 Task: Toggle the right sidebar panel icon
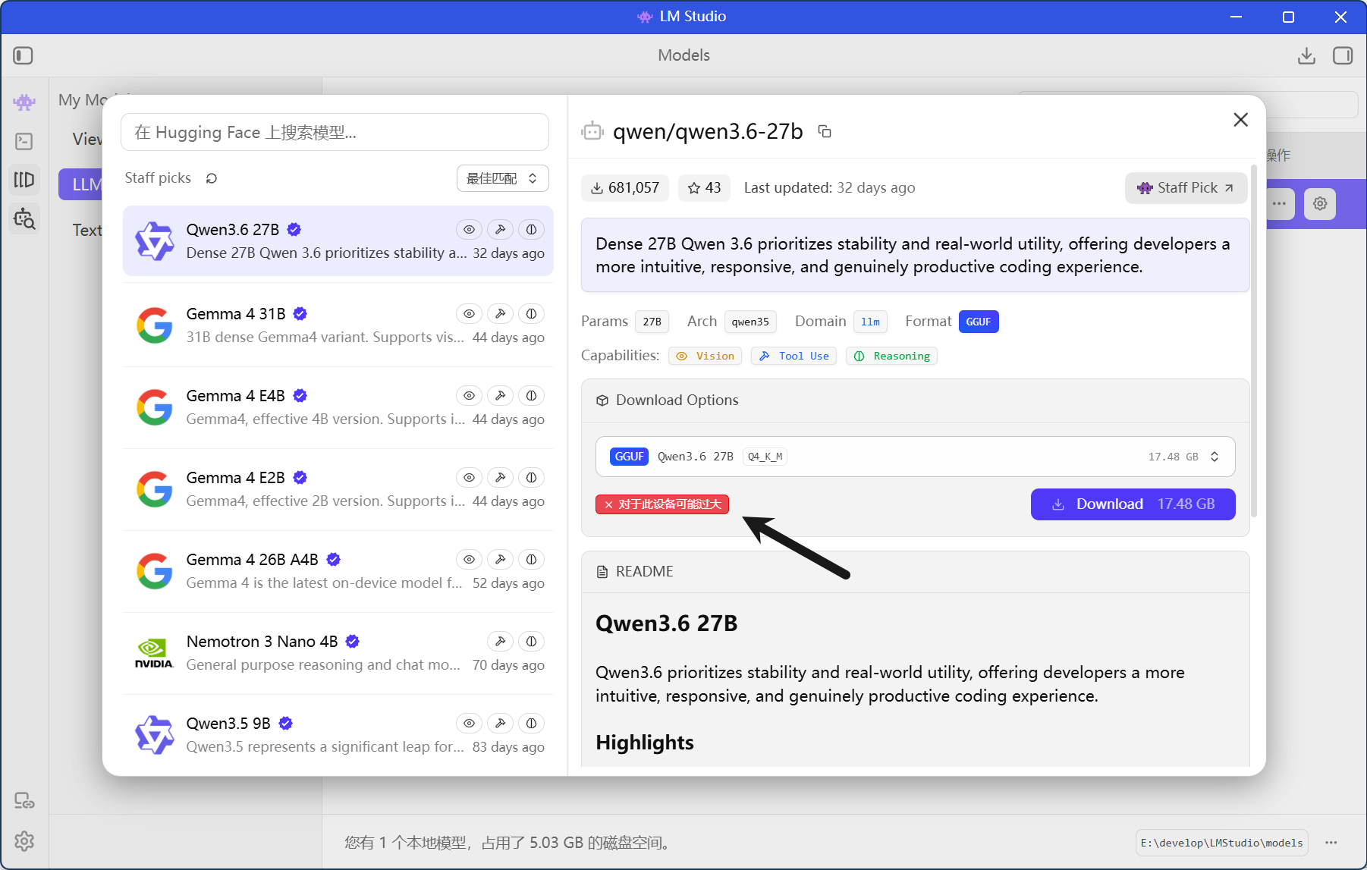(x=1343, y=55)
